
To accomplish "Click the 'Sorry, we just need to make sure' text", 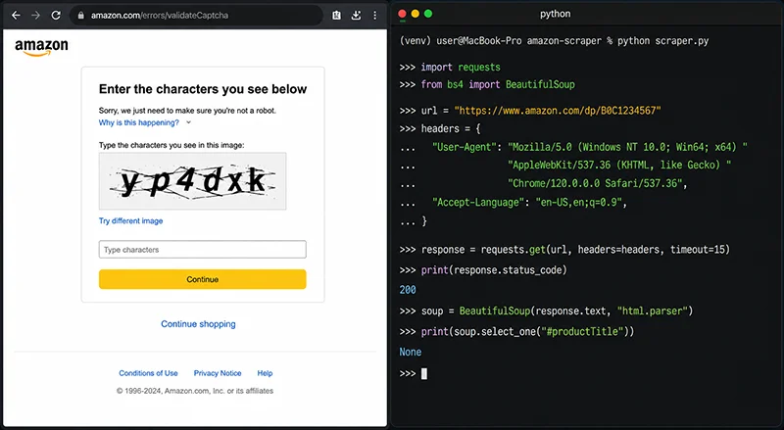I will coord(187,111).
